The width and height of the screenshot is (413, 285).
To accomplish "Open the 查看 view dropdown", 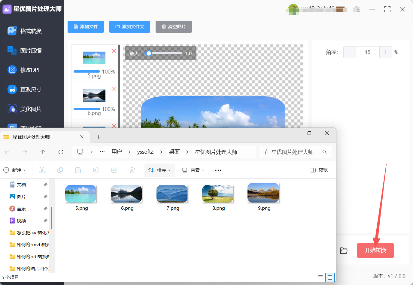I will [x=193, y=170].
